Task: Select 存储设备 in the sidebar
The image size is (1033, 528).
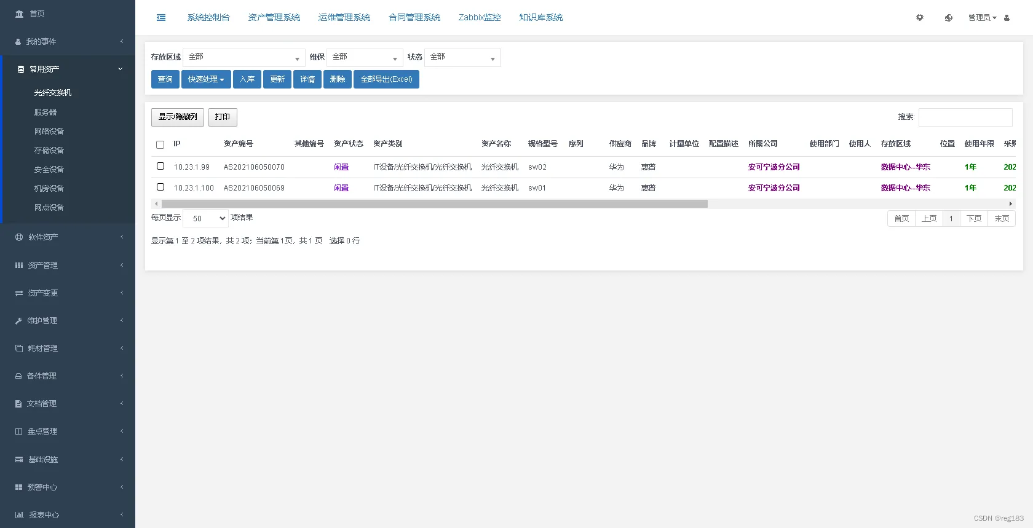Action: pos(49,151)
